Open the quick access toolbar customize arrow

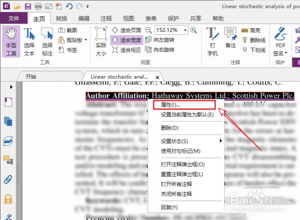87,7
